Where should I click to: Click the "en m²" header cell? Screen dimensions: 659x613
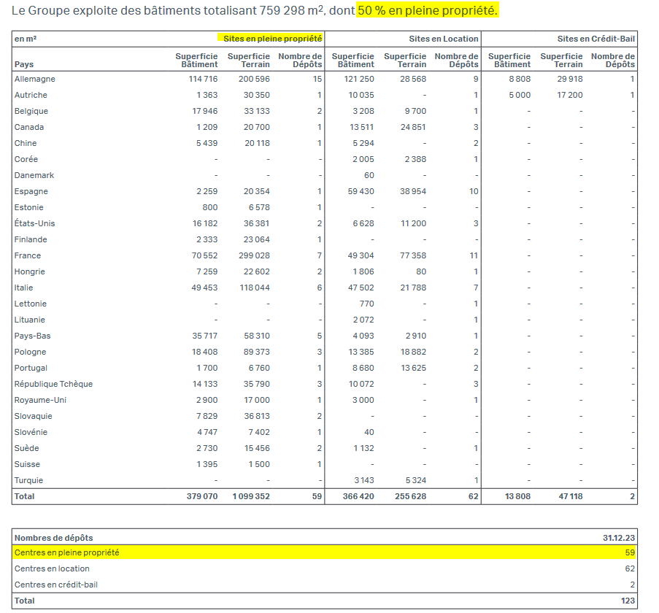25,39
